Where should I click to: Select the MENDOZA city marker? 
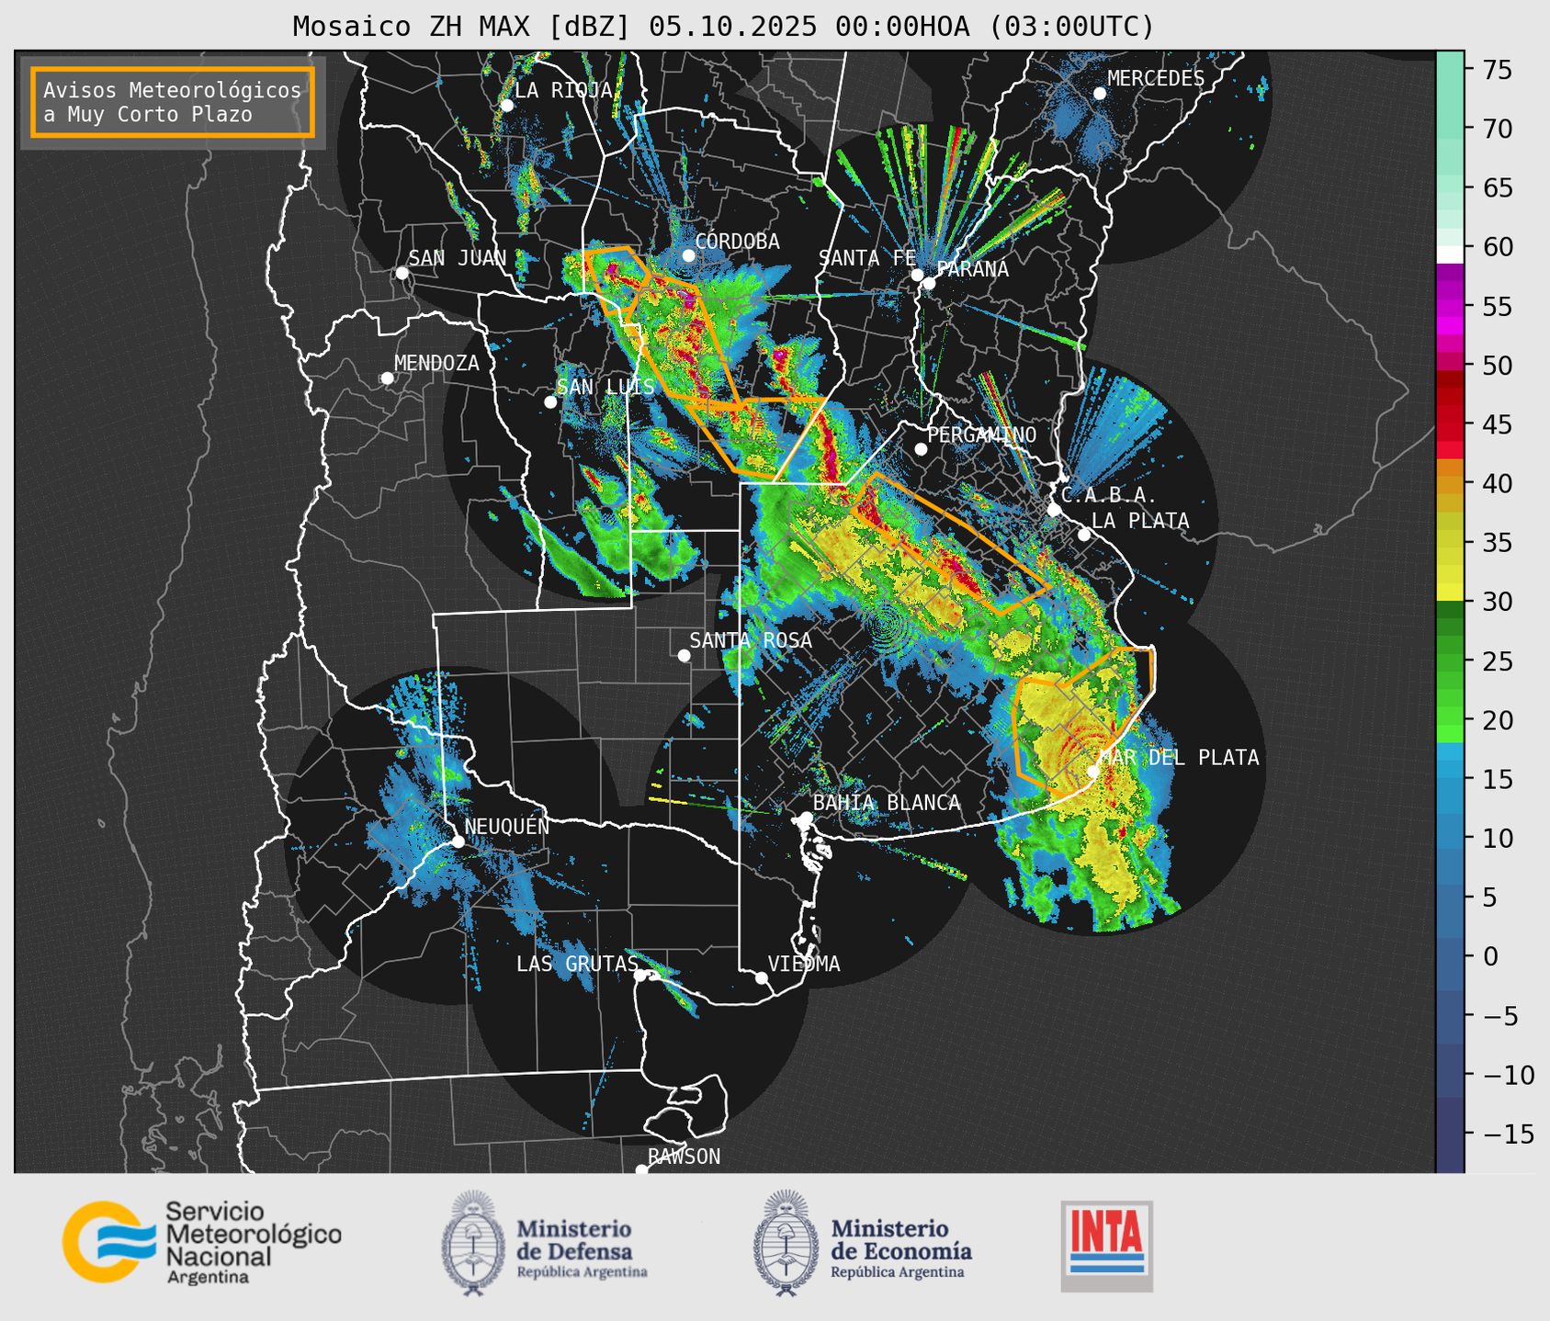coord(388,378)
